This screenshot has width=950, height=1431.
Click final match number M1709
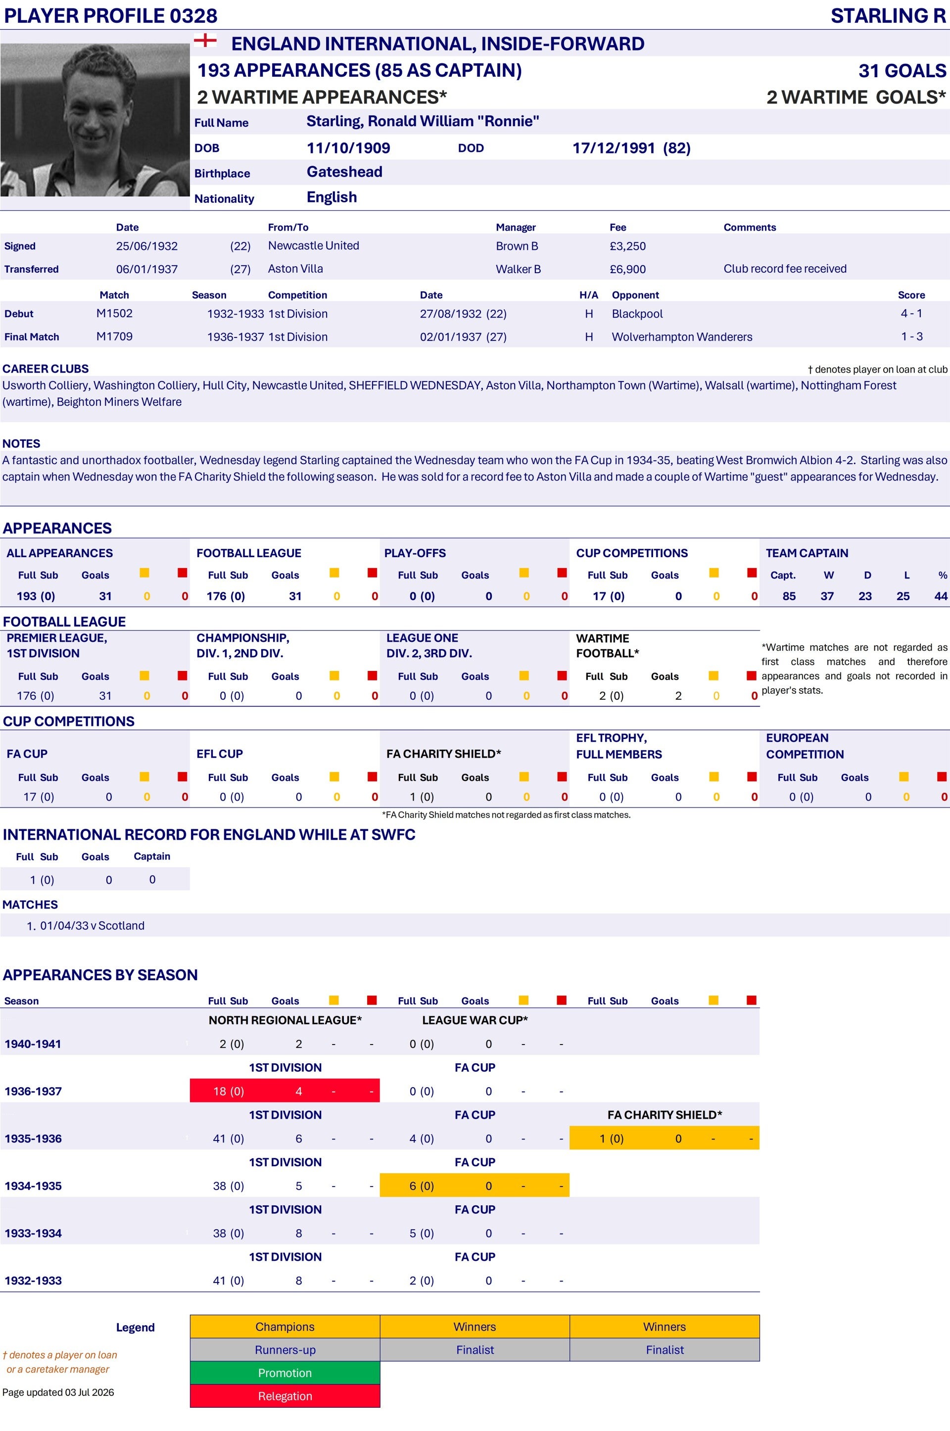pos(114,336)
